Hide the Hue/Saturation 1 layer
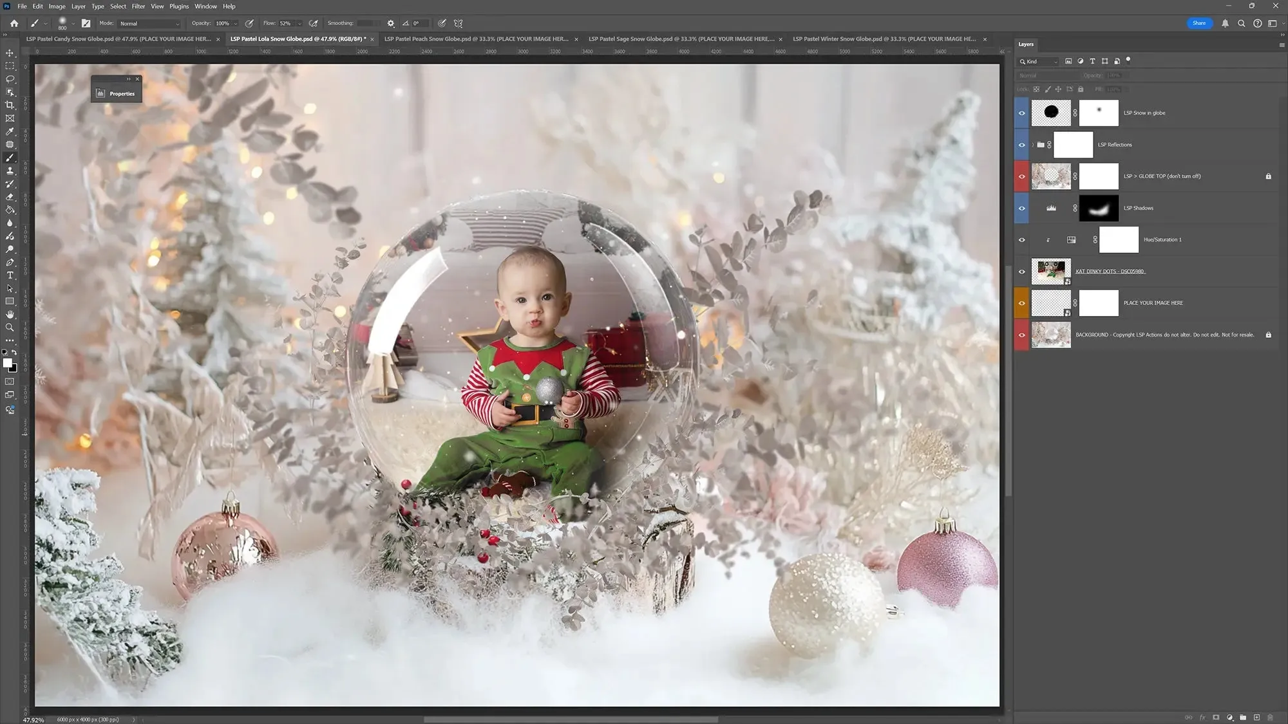Image resolution: width=1288 pixels, height=724 pixels. click(1021, 240)
